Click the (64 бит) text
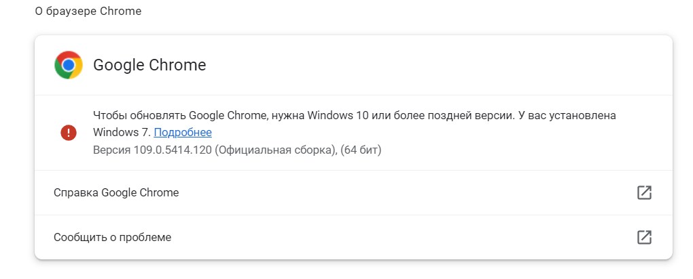Image resolution: width=693 pixels, height=279 pixels. coord(360,149)
